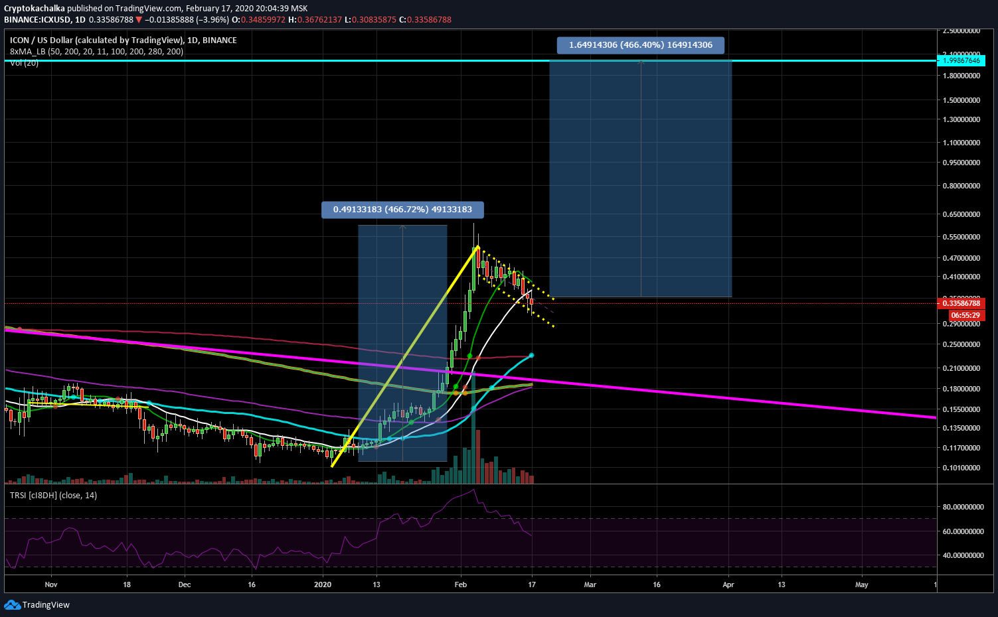Click the 0.25000000 price axis label
The image size is (998, 617).
coord(961,344)
